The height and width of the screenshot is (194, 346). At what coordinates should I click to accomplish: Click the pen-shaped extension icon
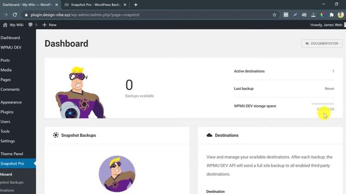(295, 15)
